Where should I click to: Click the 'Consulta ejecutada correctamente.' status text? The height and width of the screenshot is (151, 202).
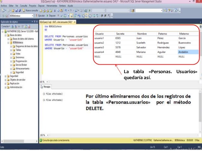56,140
